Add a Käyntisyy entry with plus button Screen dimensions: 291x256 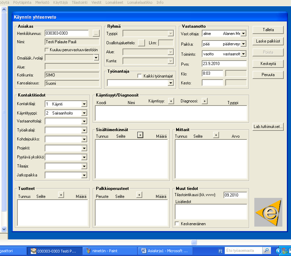click(x=171, y=101)
